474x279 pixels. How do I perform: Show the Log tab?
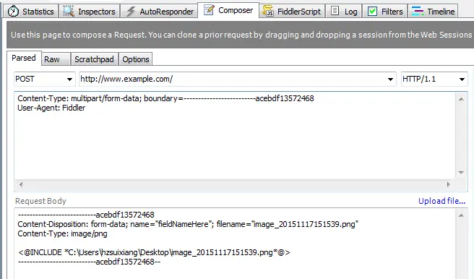tap(343, 11)
